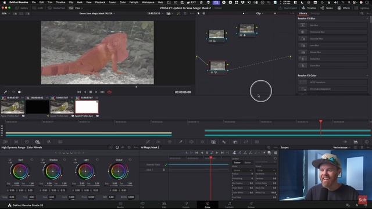Open the Power Window palette icon

pyautogui.click(x=191, y=142)
